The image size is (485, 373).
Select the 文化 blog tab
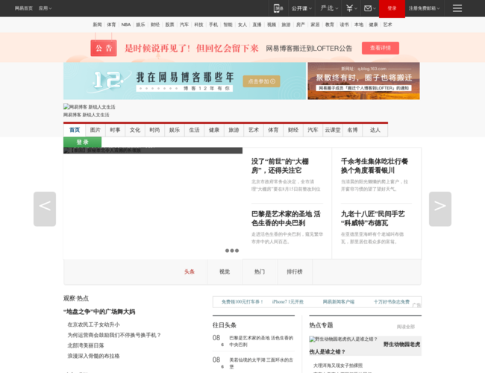[x=135, y=130]
